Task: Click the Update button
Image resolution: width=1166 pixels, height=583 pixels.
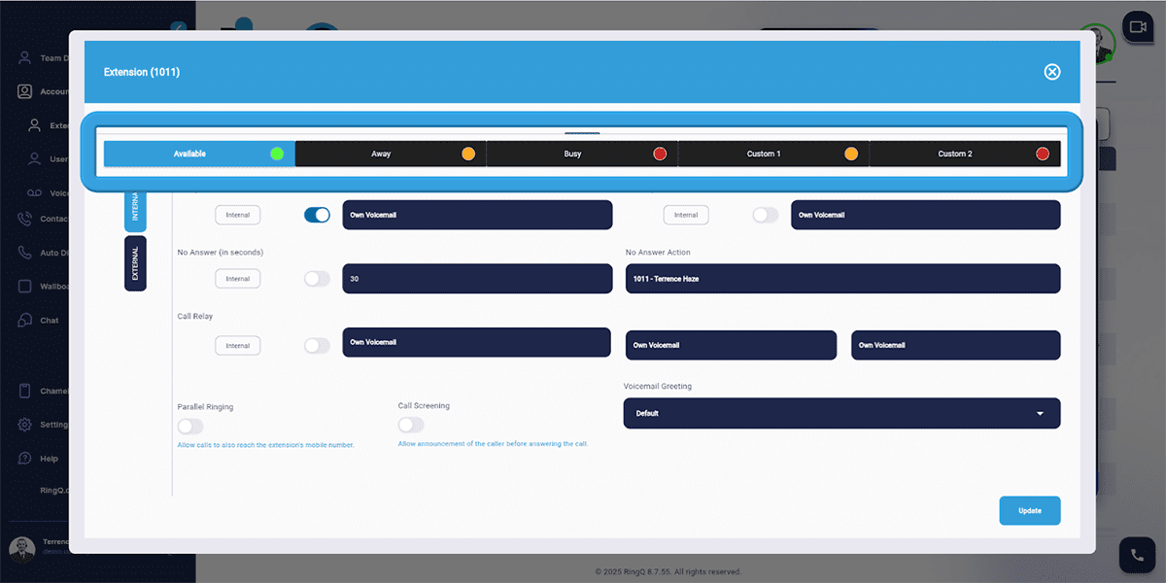Action: [x=1029, y=510]
